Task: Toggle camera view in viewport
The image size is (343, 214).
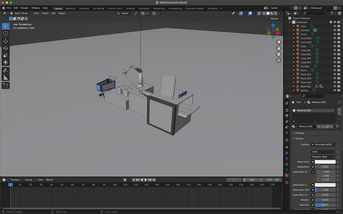Action: tap(279, 54)
